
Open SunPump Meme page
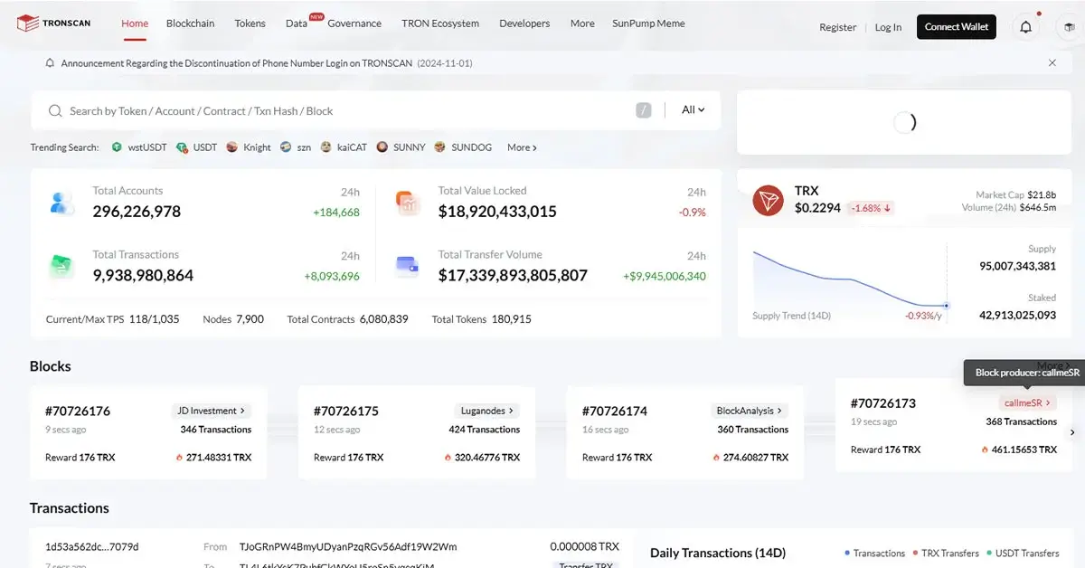(648, 24)
